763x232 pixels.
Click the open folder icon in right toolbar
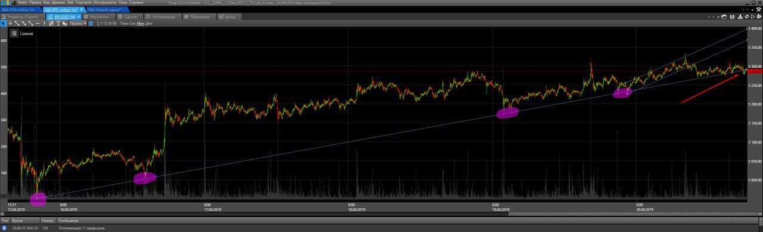(724, 17)
